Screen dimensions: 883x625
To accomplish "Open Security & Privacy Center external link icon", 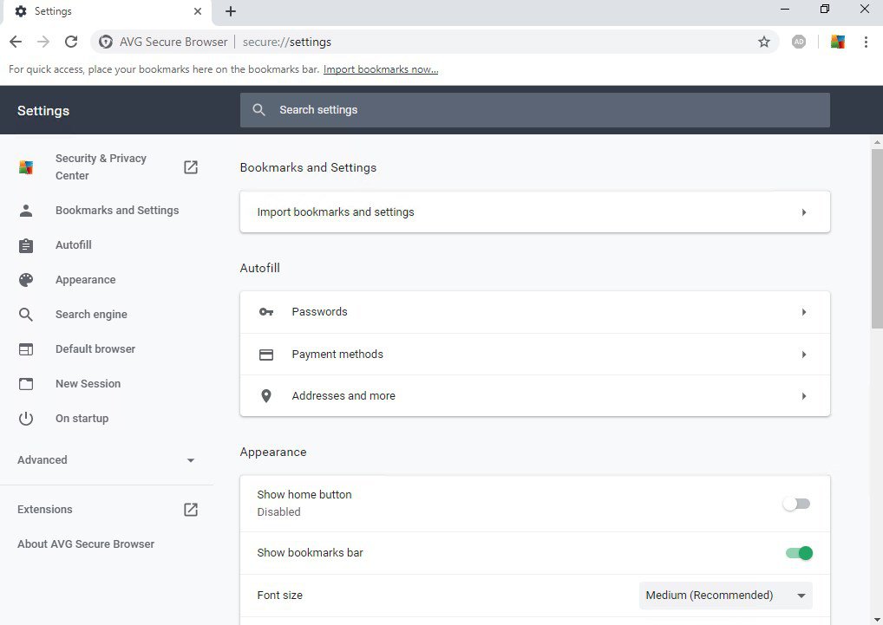I will (x=191, y=167).
